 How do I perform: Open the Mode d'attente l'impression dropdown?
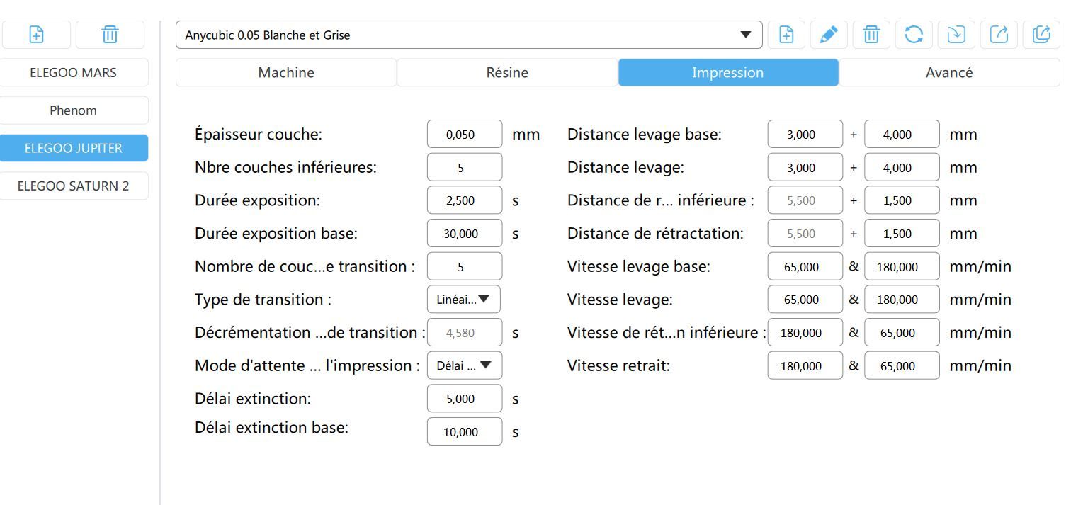coord(464,365)
